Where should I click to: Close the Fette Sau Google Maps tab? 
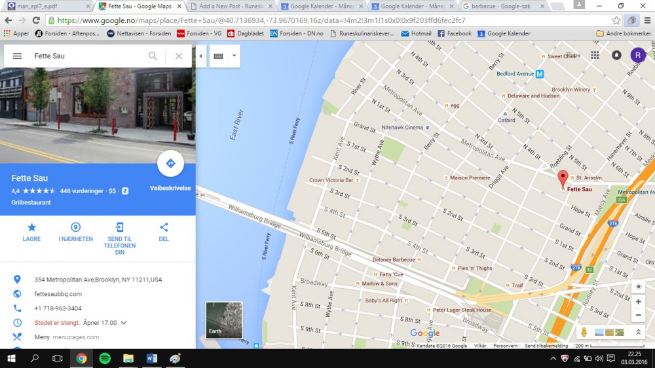point(179,7)
